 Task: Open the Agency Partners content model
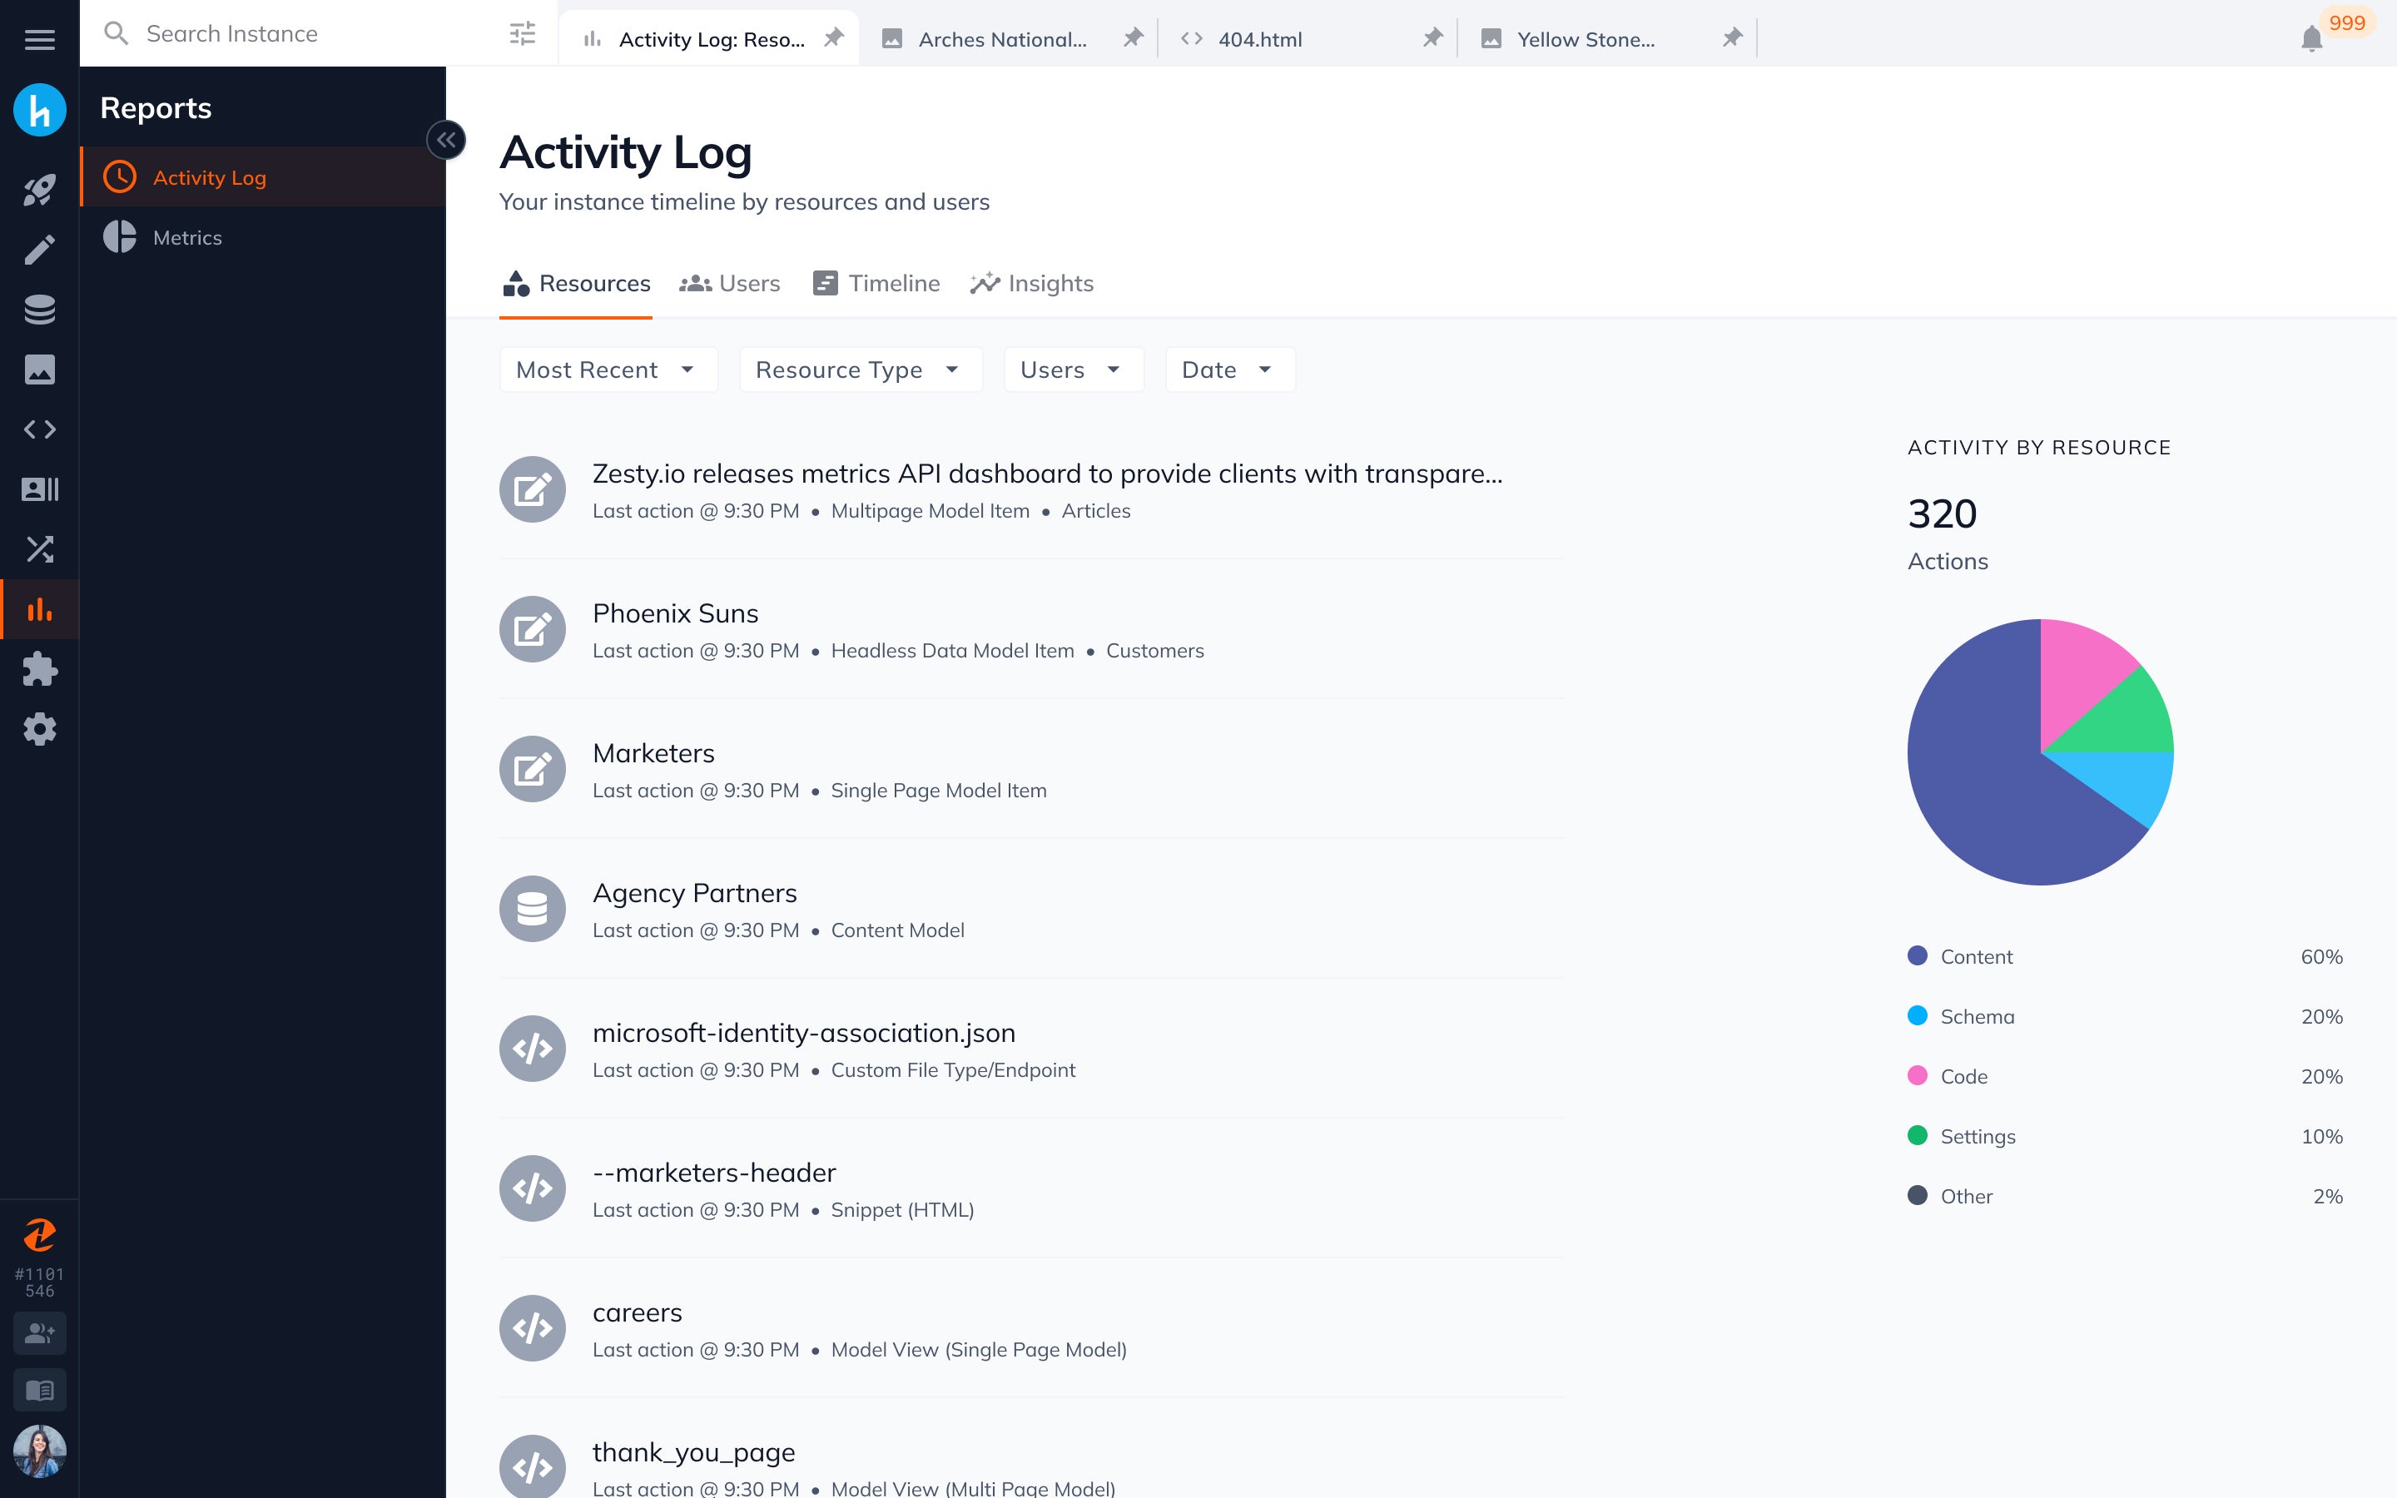(1032, 909)
